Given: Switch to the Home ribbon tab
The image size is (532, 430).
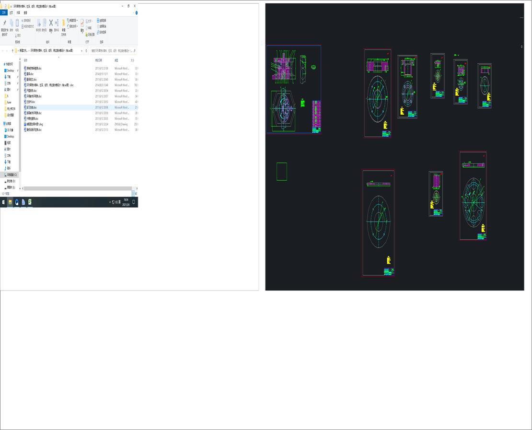Looking at the screenshot, I should tap(11, 12).
